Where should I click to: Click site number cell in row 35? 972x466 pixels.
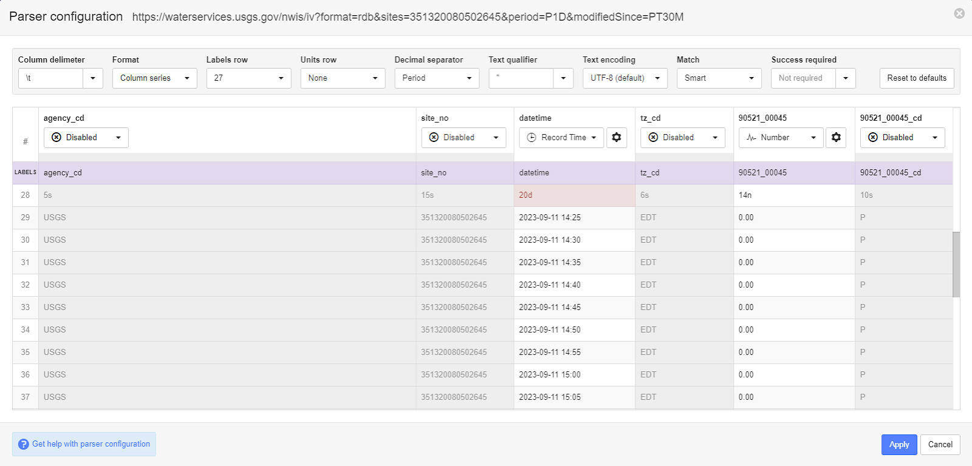tap(465, 353)
